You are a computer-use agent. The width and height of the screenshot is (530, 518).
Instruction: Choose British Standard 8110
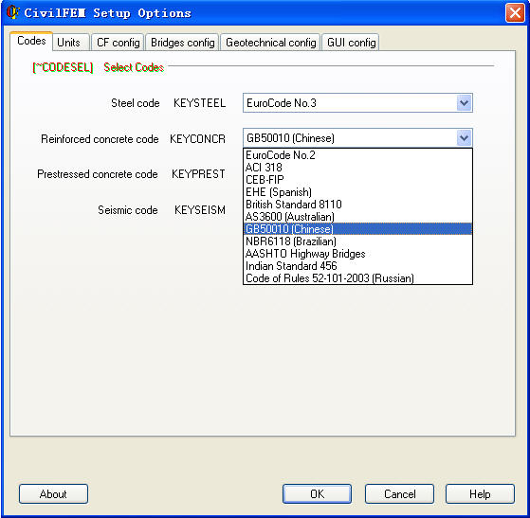tap(357, 205)
